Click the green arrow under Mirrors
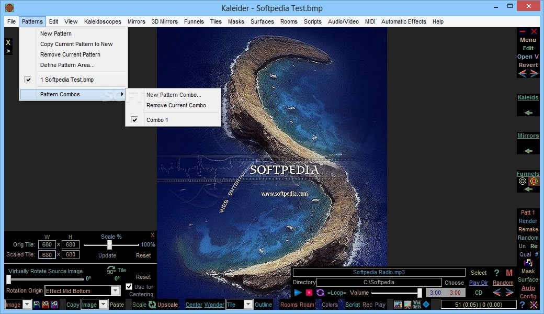The height and width of the screenshot is (314, 544). pos(528,151)
